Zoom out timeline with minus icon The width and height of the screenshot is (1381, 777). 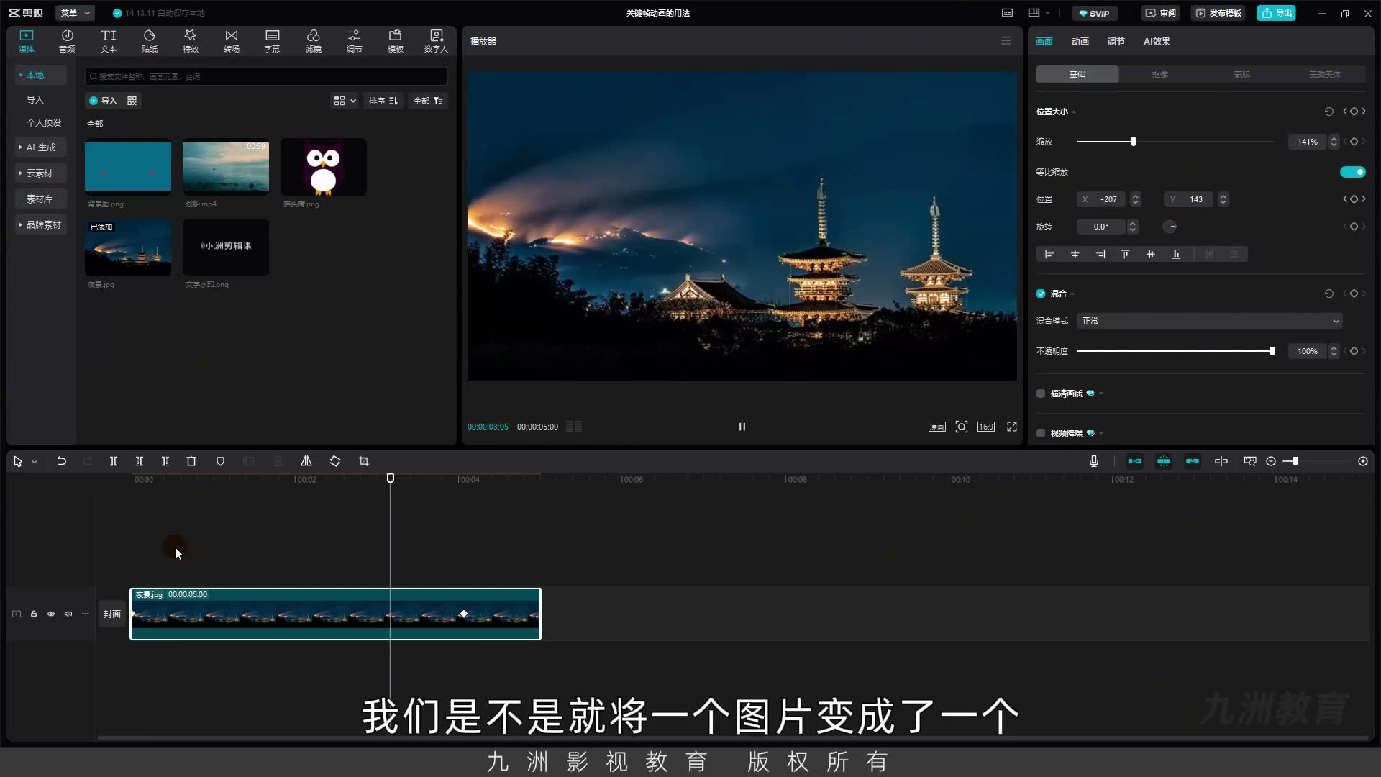point(1271,461)
